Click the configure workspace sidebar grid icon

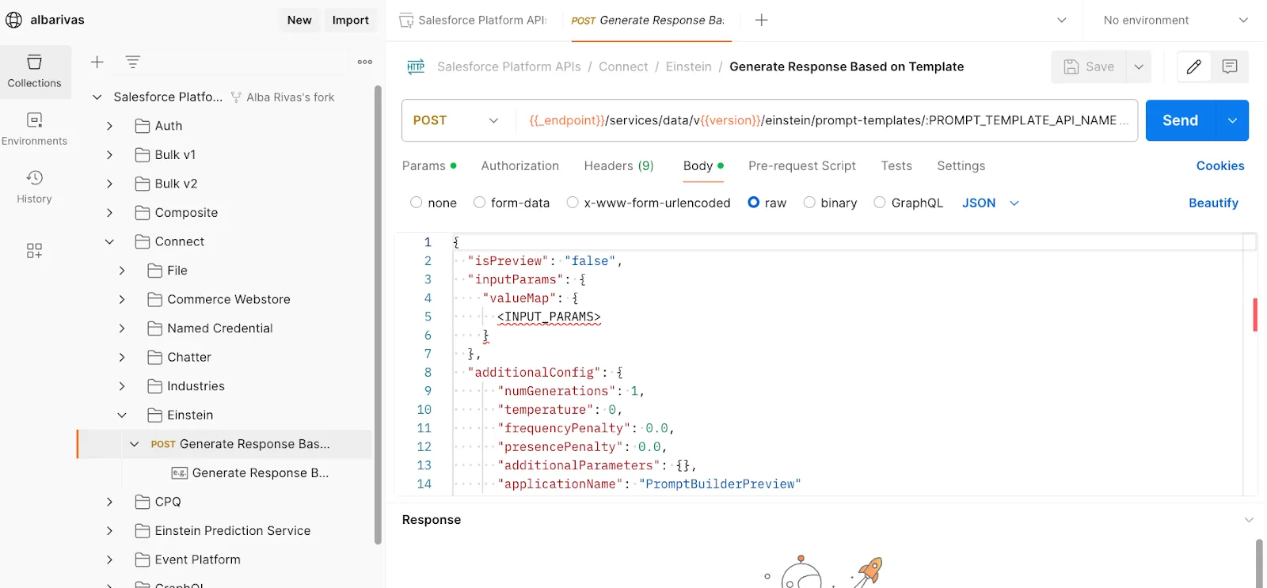pyautogui.click(x=34, y=251)
